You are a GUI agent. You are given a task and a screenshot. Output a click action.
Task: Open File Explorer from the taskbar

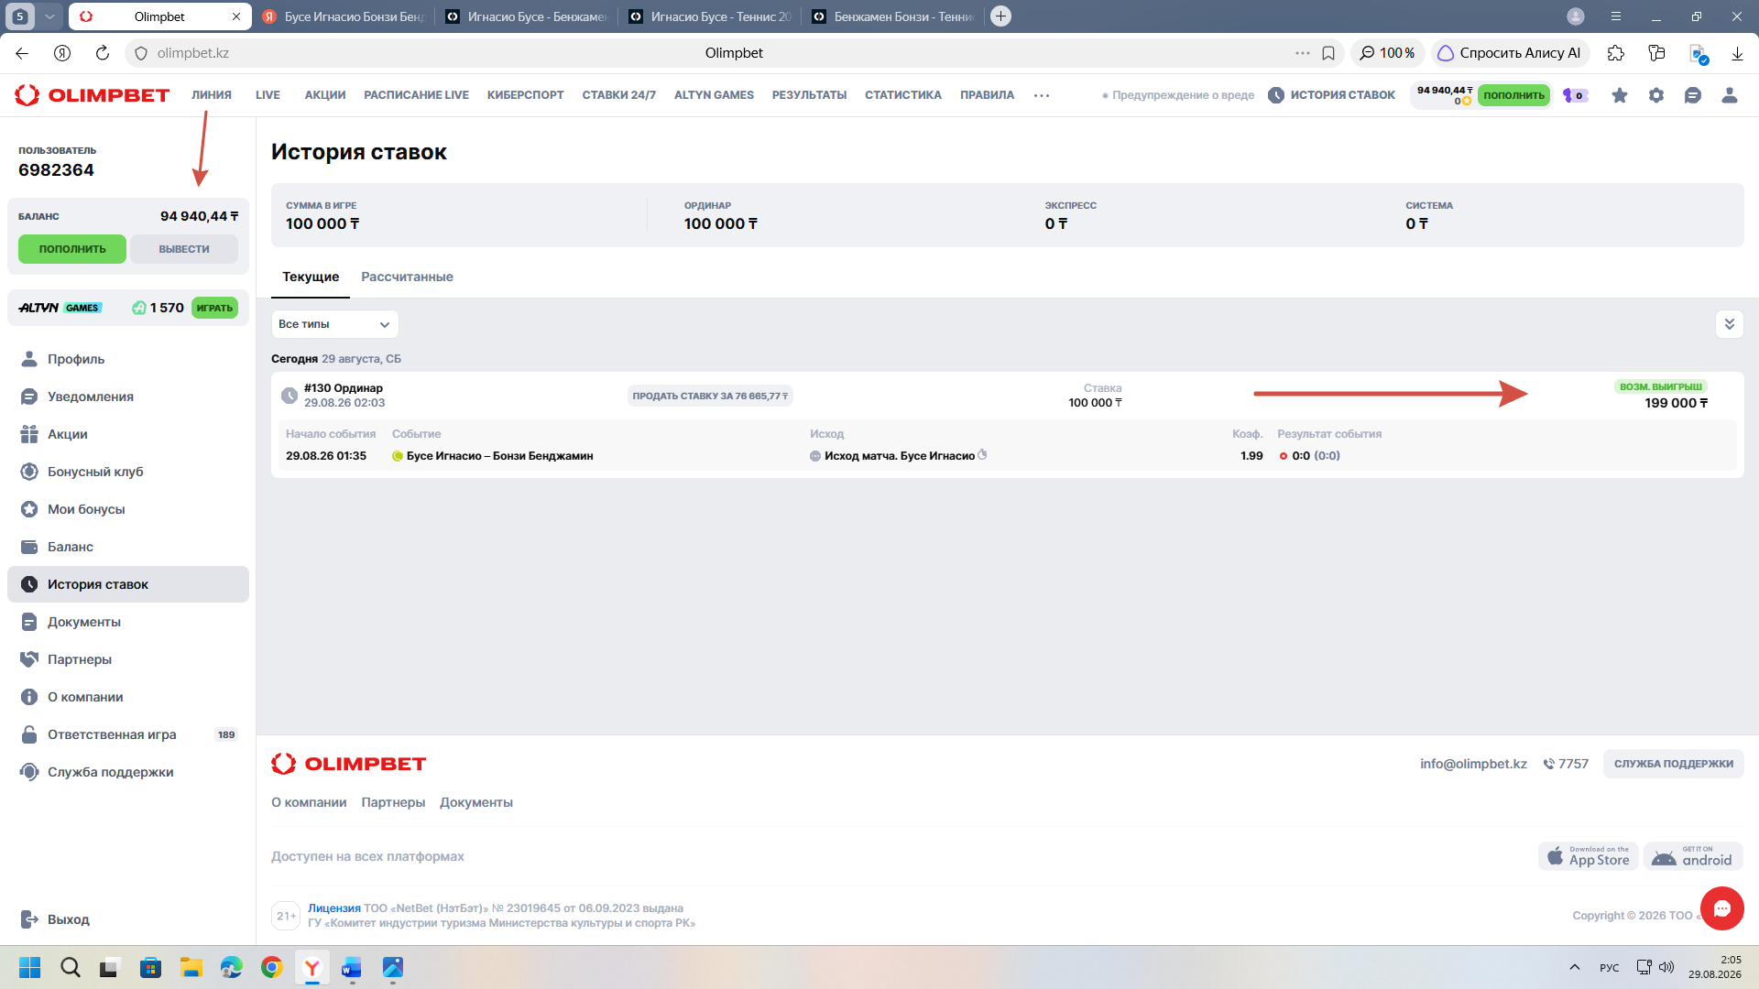(x=191, y=967)
